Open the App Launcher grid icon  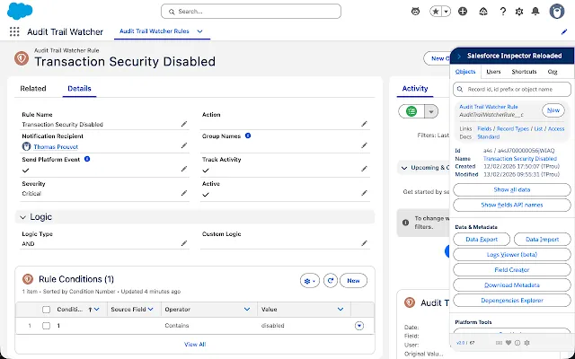pyautogui.click(x=14, y=32)
